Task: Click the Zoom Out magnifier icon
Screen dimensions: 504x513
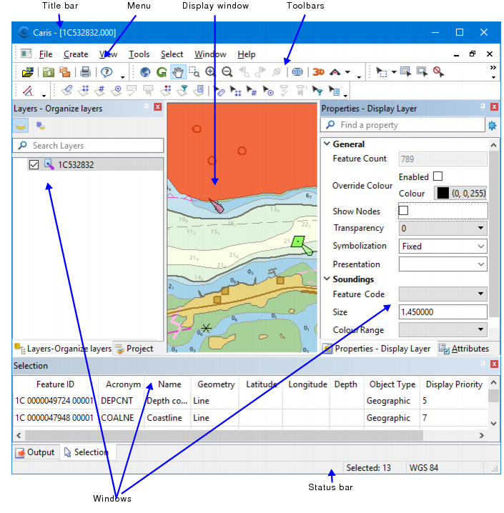Action: pyautogui.click(x=227, y=72)
